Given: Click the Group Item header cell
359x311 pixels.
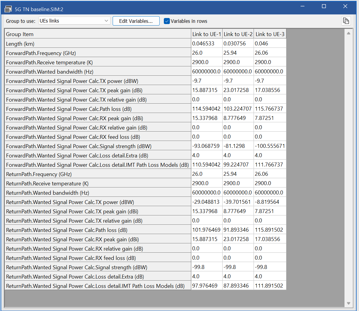Looking at the screenshot, I should point(98,34).
